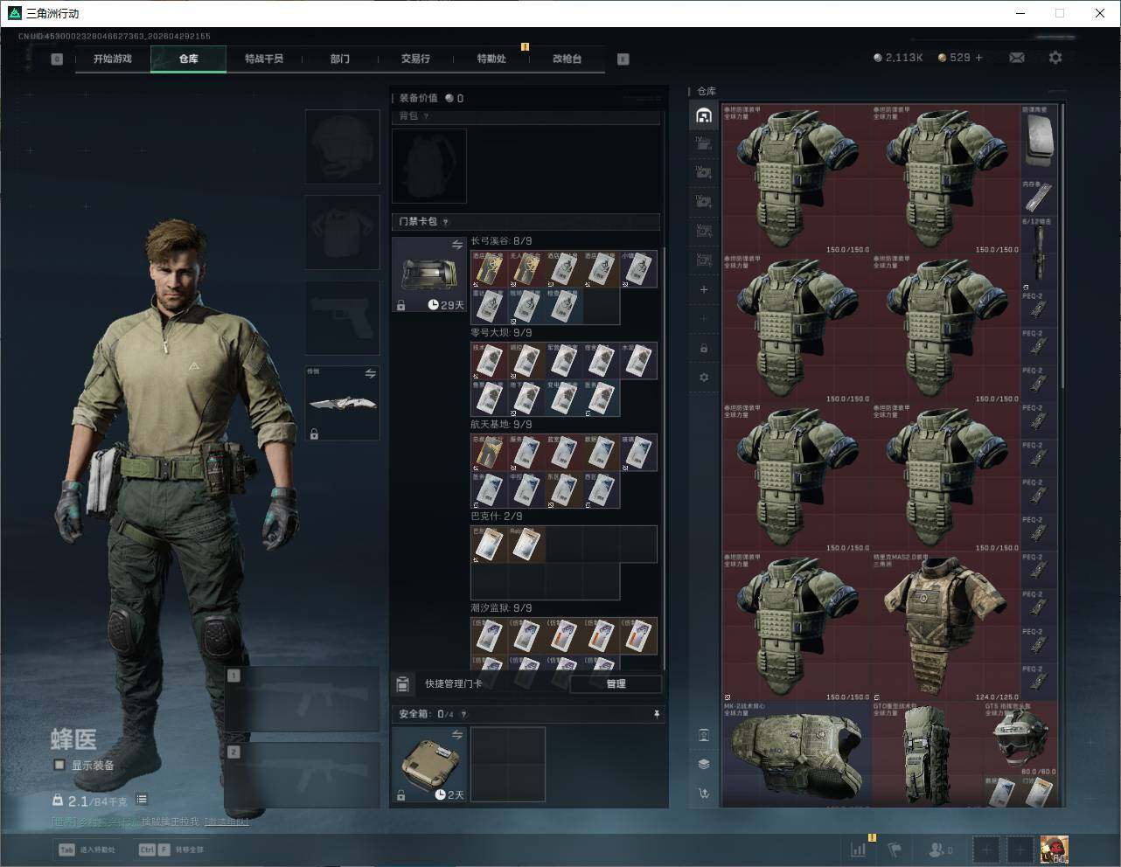Click the 零号大坝: 9/9 label
Screen dimensions: 1121x867
click(501, 333)
